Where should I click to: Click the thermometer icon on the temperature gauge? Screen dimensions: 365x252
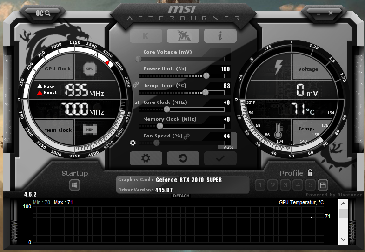278,131
